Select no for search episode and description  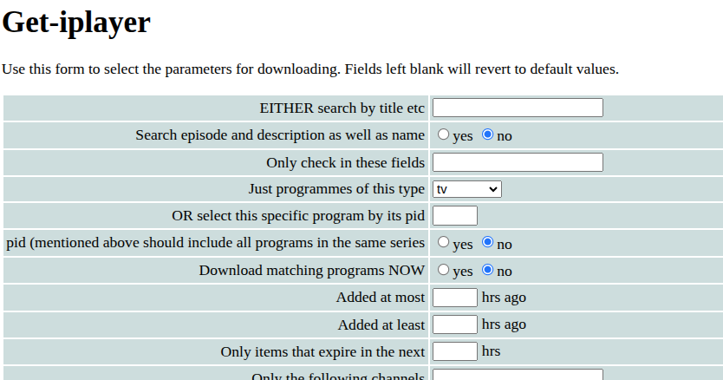[x=488, y=134]
